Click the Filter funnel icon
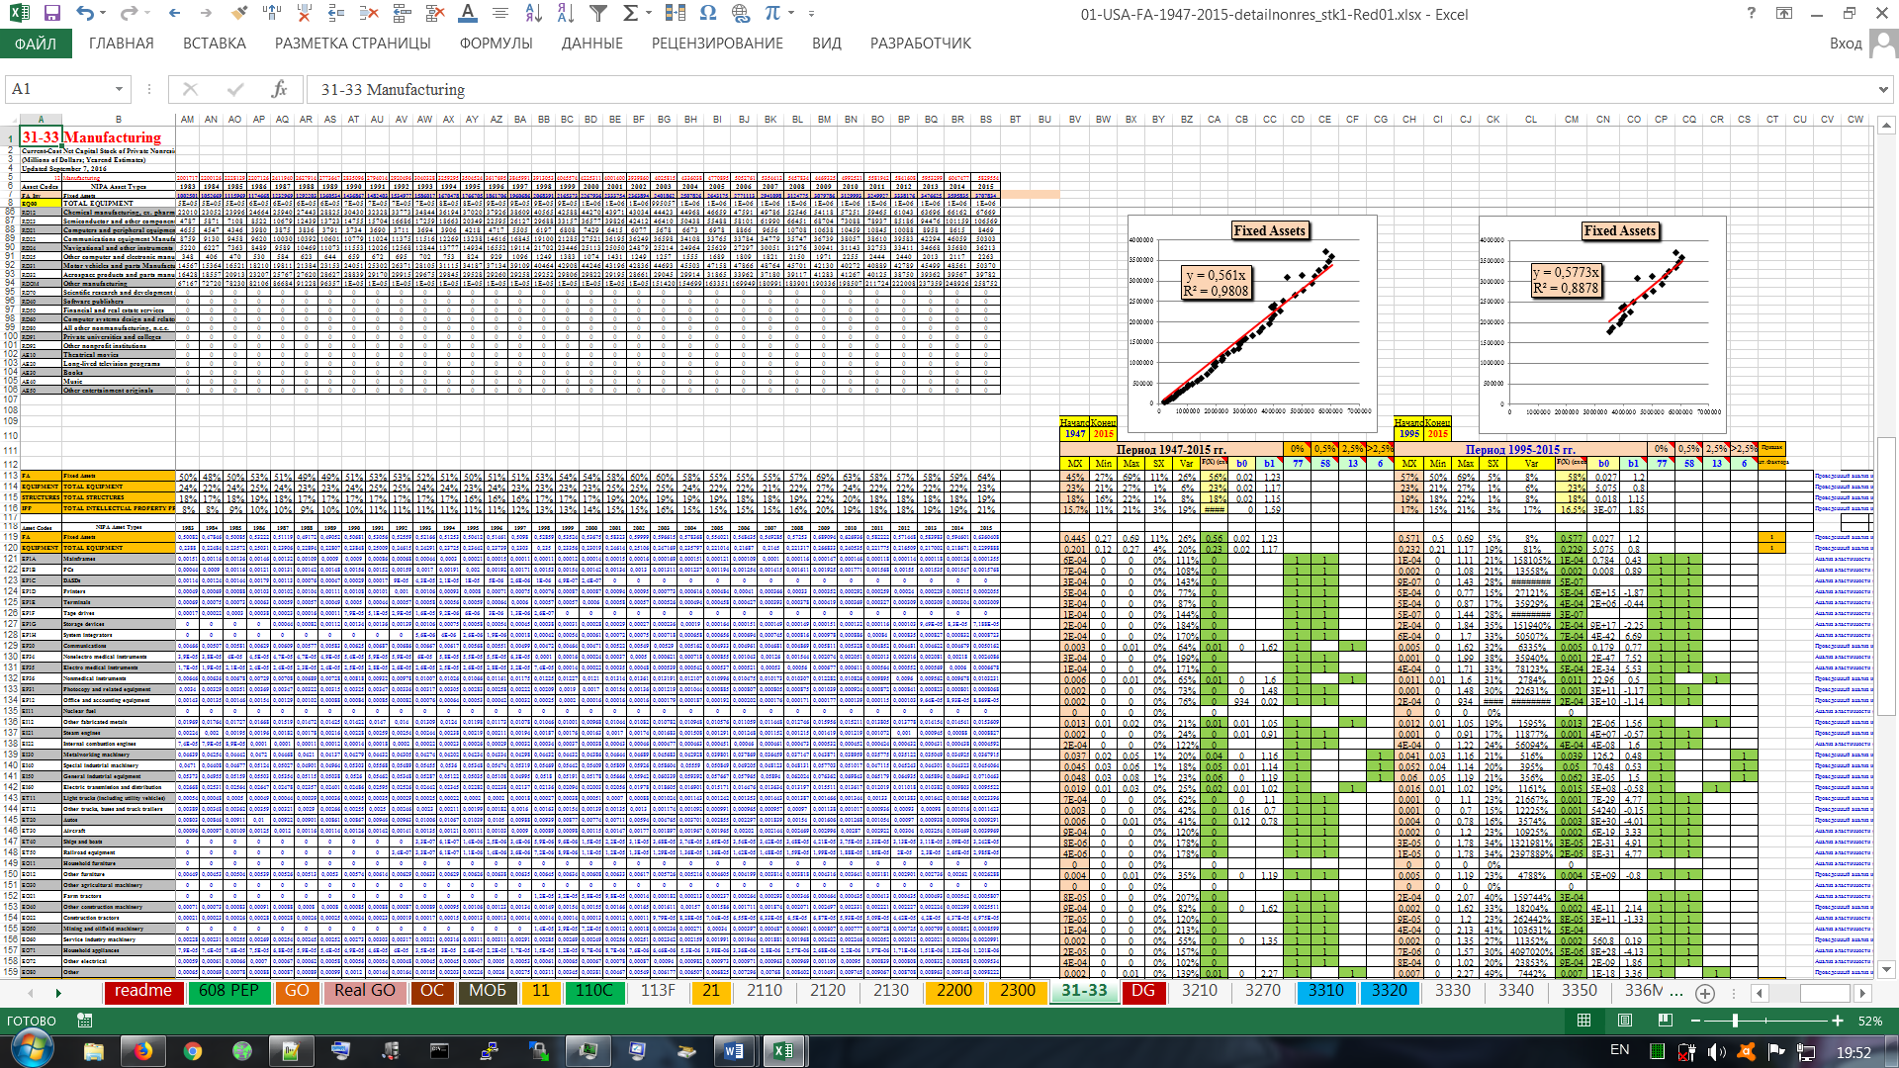The height and width of the screenshot is (1068, 1899). coord(598,14)
